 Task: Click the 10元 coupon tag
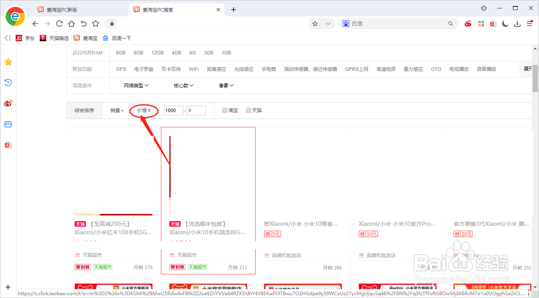[x=368, y=234]
